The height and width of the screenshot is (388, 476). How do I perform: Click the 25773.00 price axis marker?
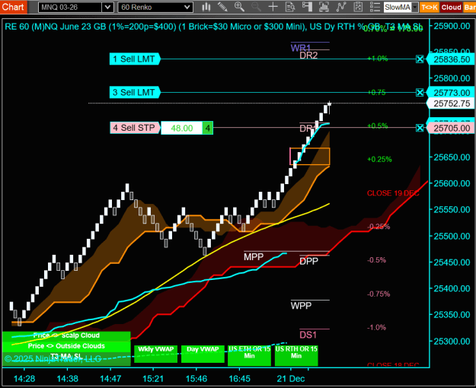[x=452, y=92]
